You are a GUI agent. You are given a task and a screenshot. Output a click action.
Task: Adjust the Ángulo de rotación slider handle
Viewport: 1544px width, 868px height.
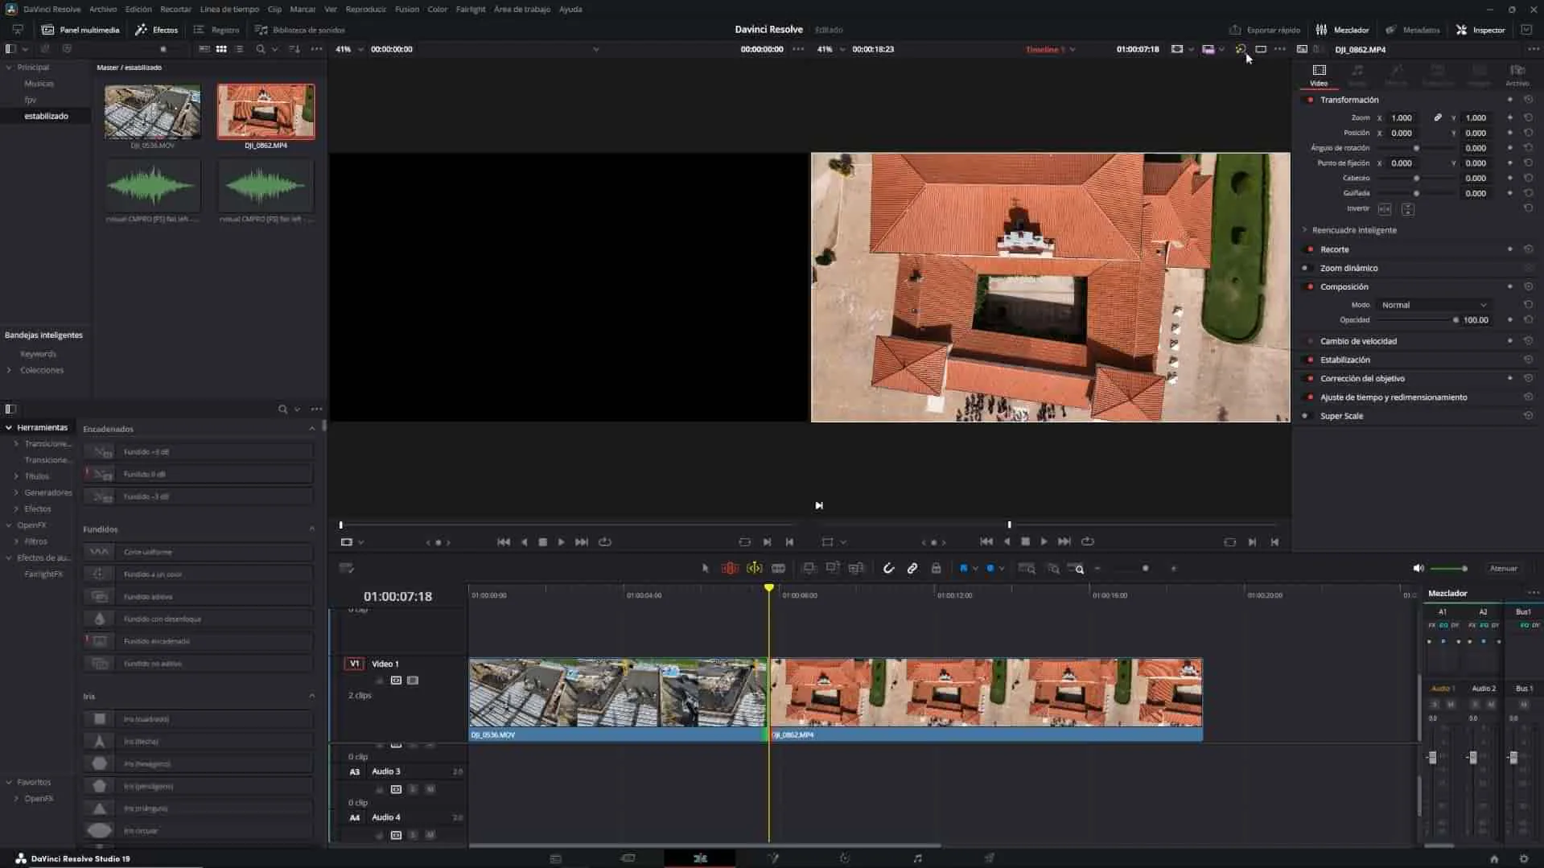[1416, 148]
